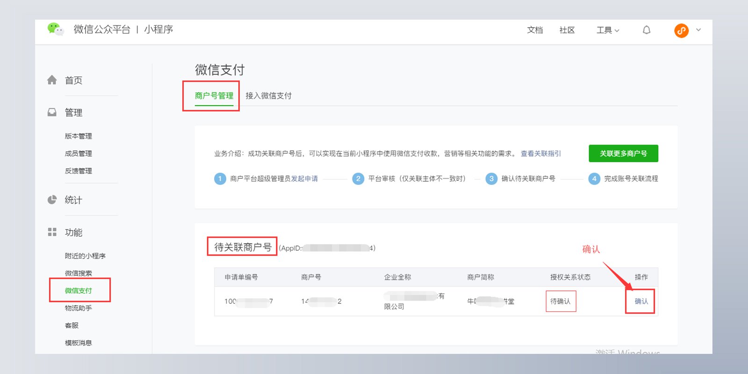Click step 3 circle icon

(x=491, y=179)
